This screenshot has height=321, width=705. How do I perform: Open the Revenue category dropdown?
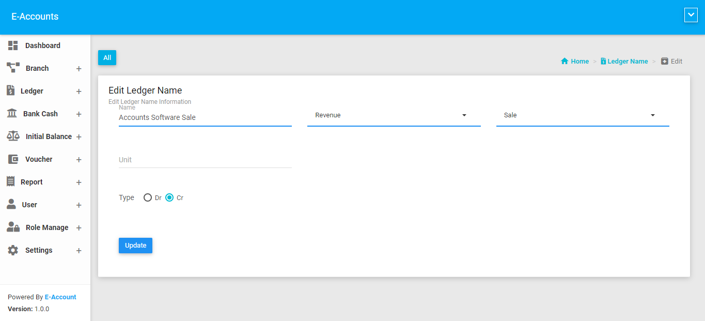(394, 115)
